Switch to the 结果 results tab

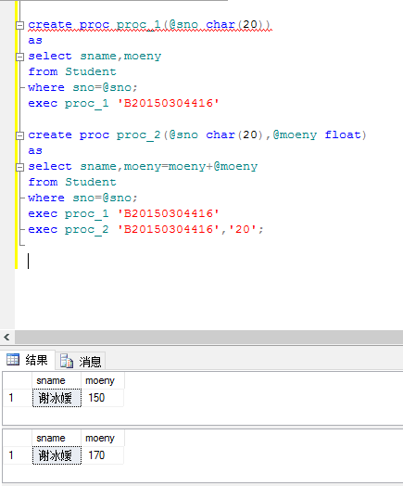click(x=28, y=360)
